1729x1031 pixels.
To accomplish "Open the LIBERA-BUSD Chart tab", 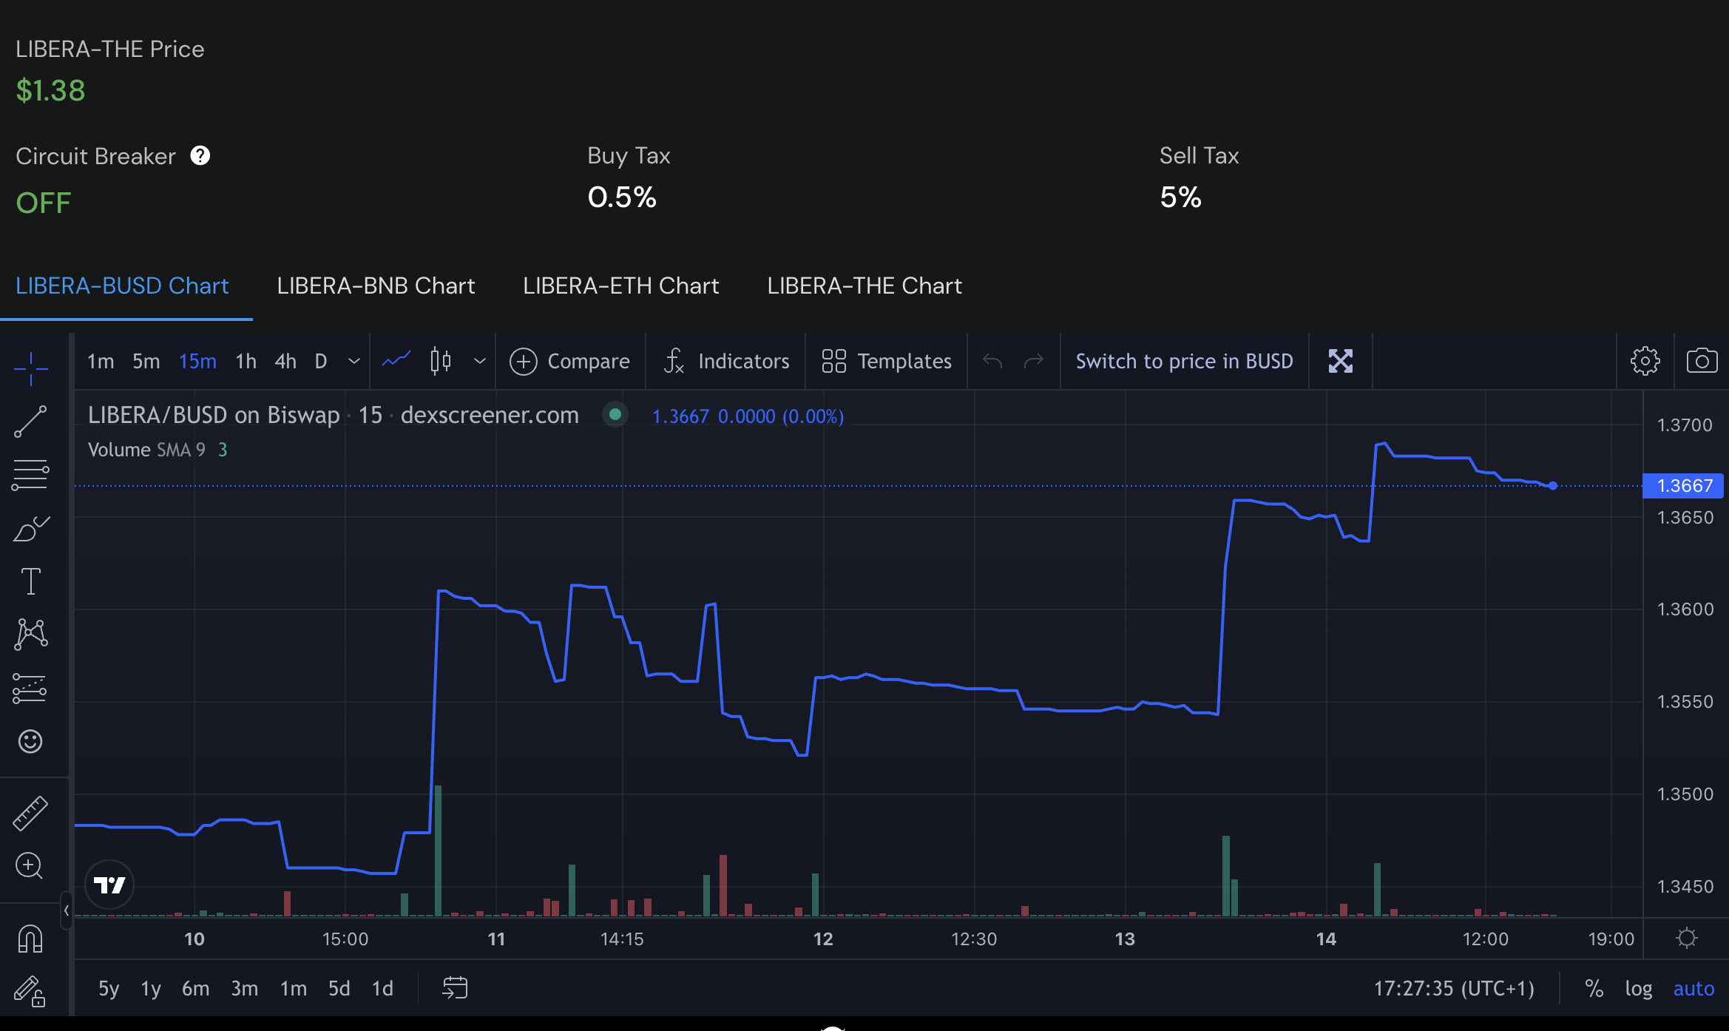I will coord(122,286).
